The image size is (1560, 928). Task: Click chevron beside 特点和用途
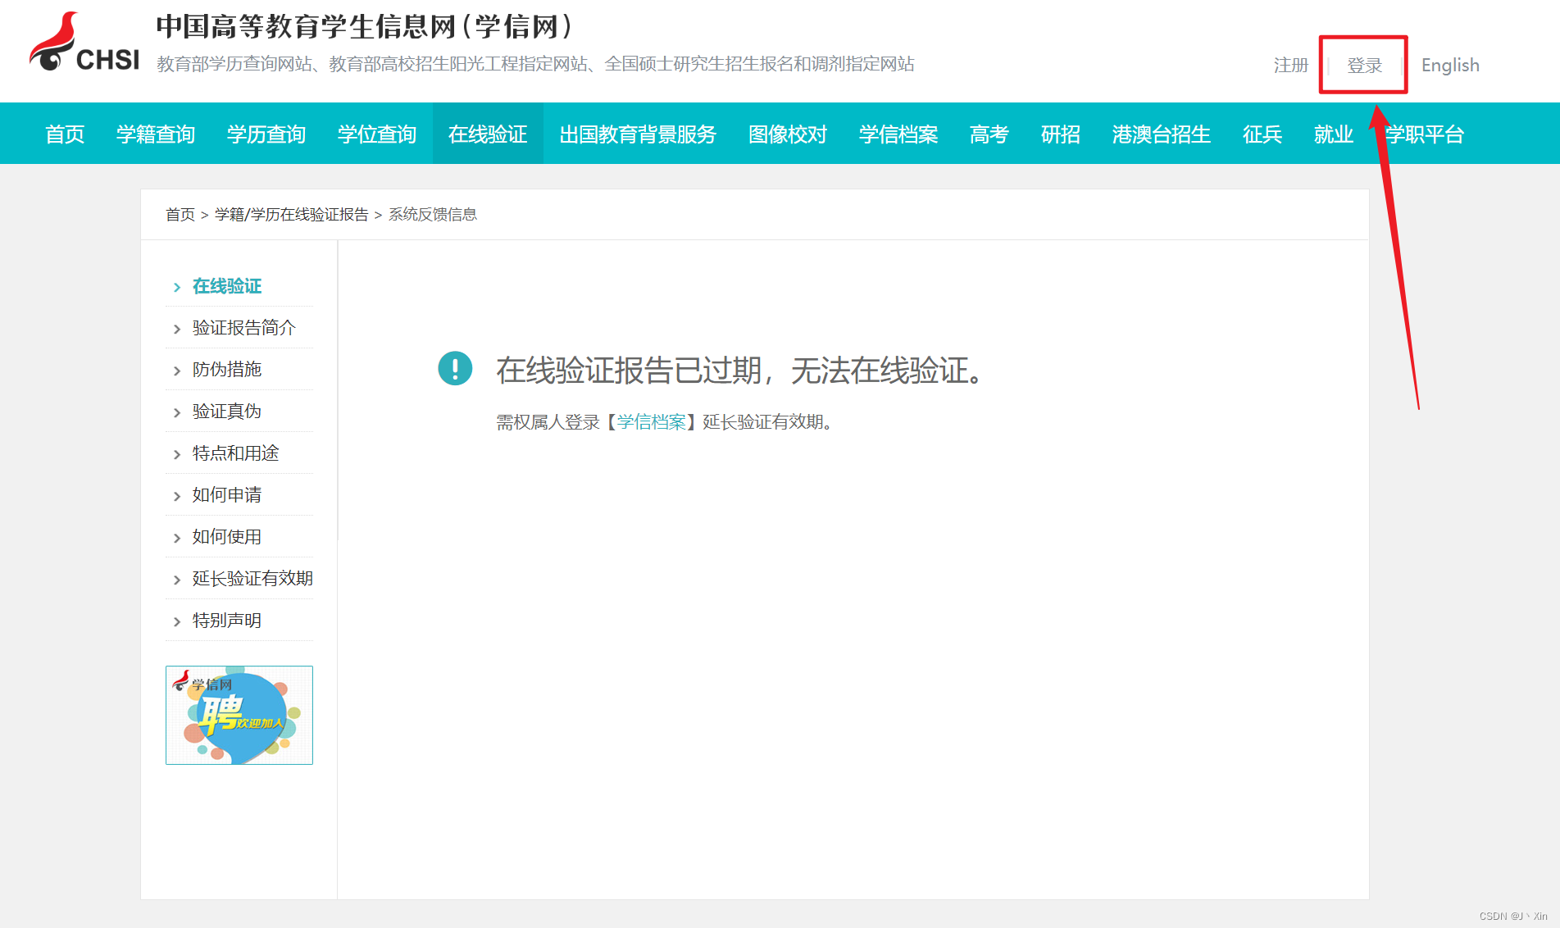pos(177,454)
